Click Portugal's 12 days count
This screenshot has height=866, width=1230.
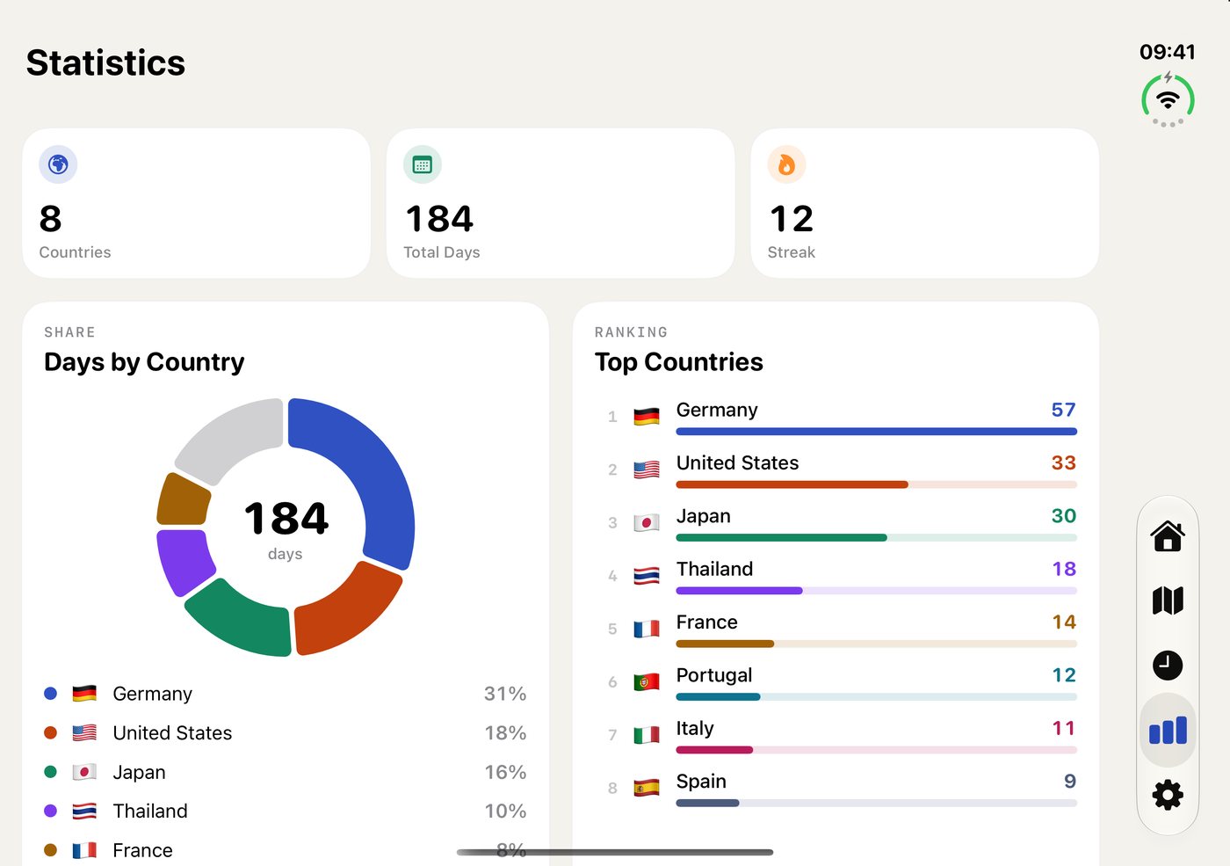click(x=1064, y=675)
